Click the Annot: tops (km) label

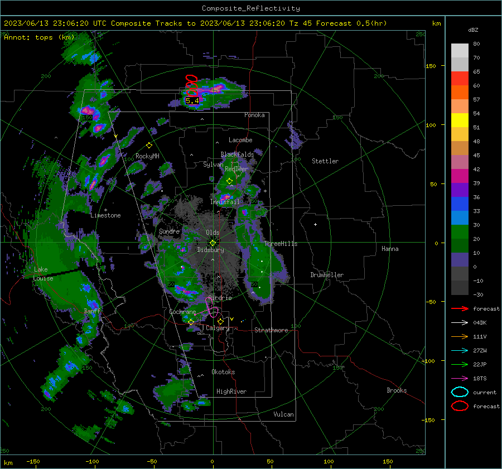[39, 37]
